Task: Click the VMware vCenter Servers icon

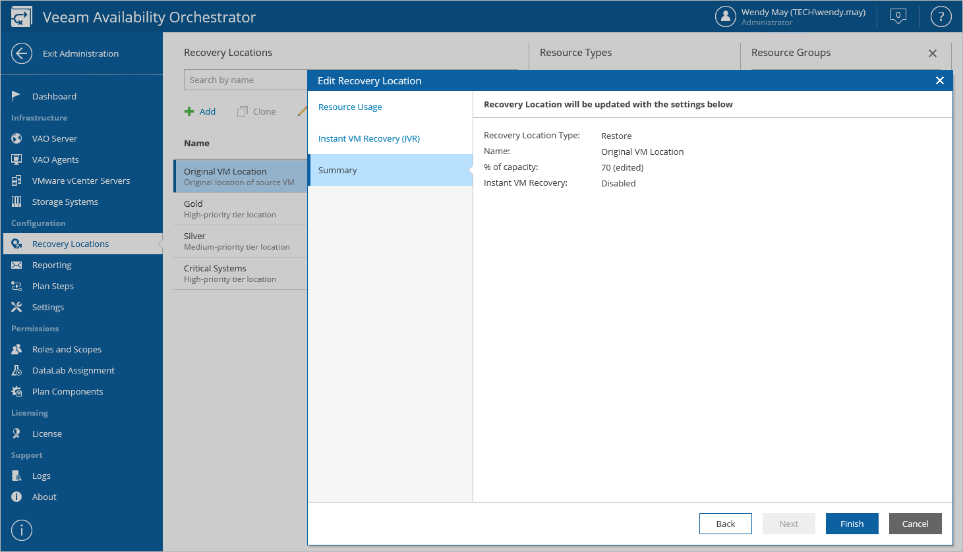Action: pyautogui.click(x=16, y=180)
